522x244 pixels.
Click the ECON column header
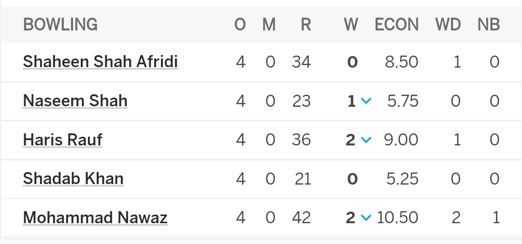point(396,25)
